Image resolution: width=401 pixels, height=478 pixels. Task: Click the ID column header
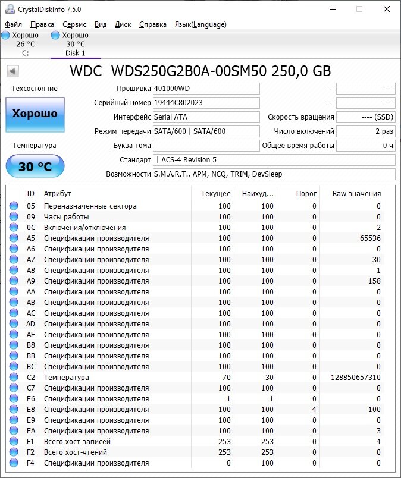(x=30, y=194)
